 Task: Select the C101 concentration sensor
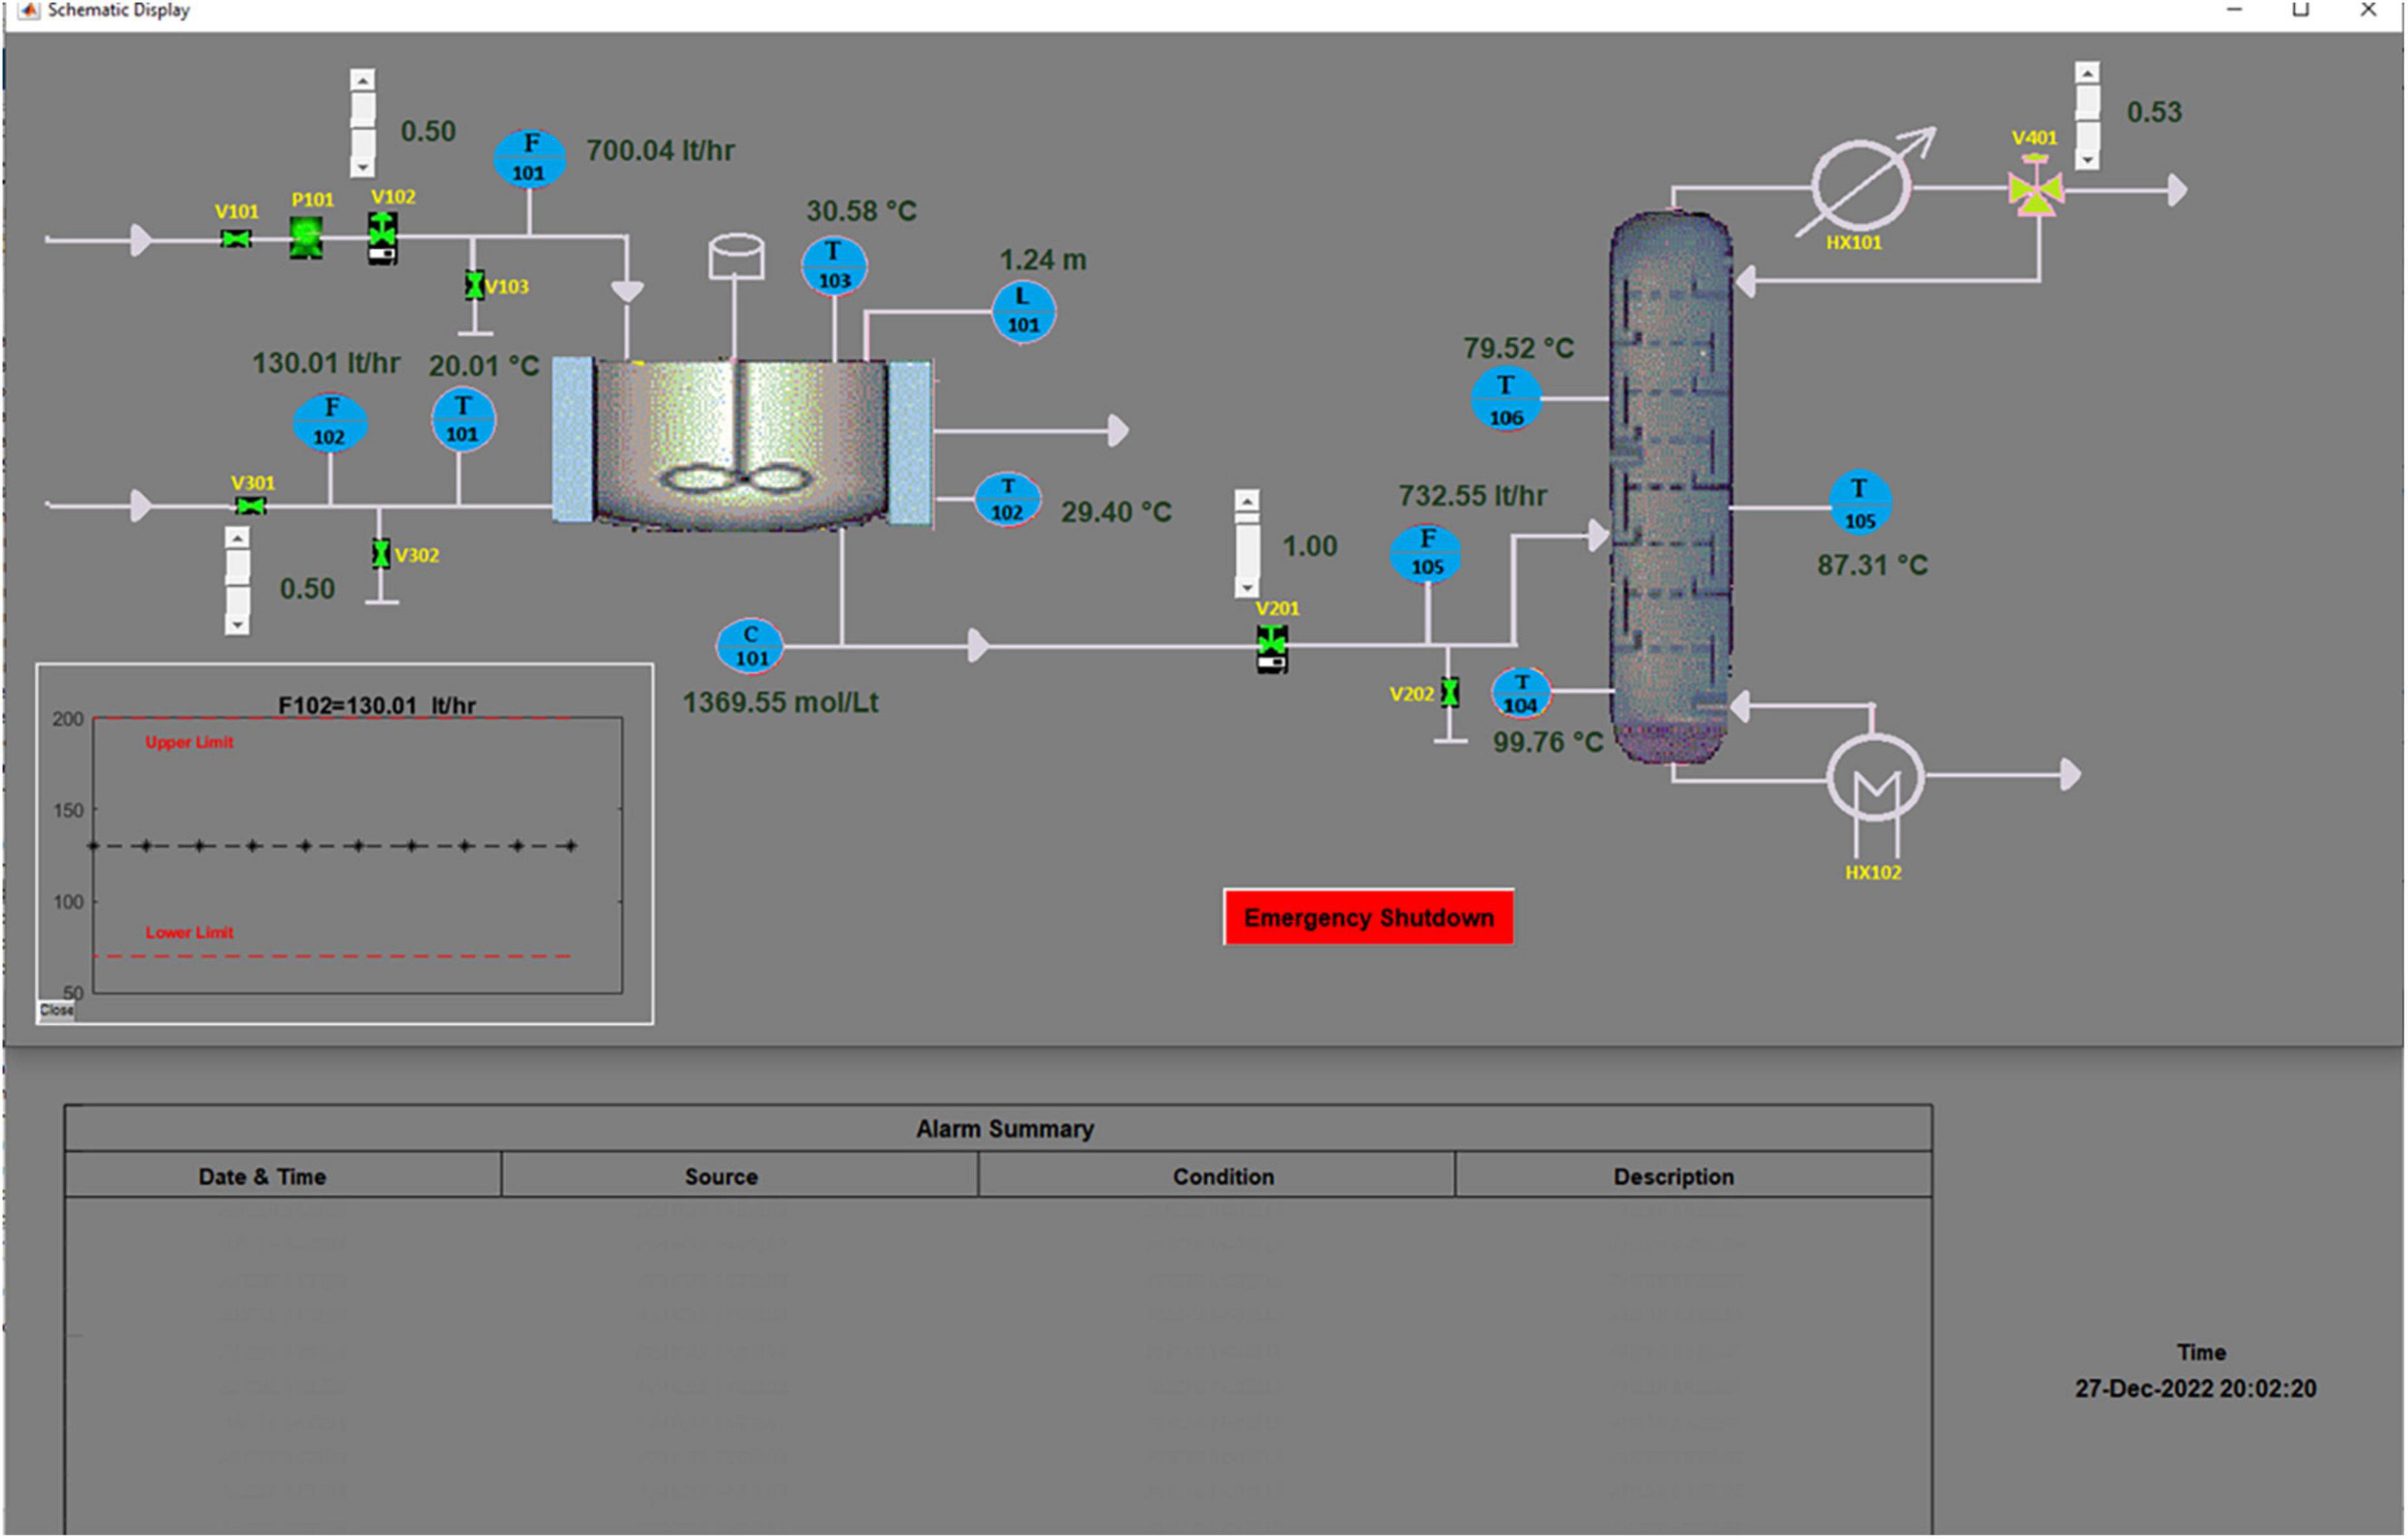point(750,645)
